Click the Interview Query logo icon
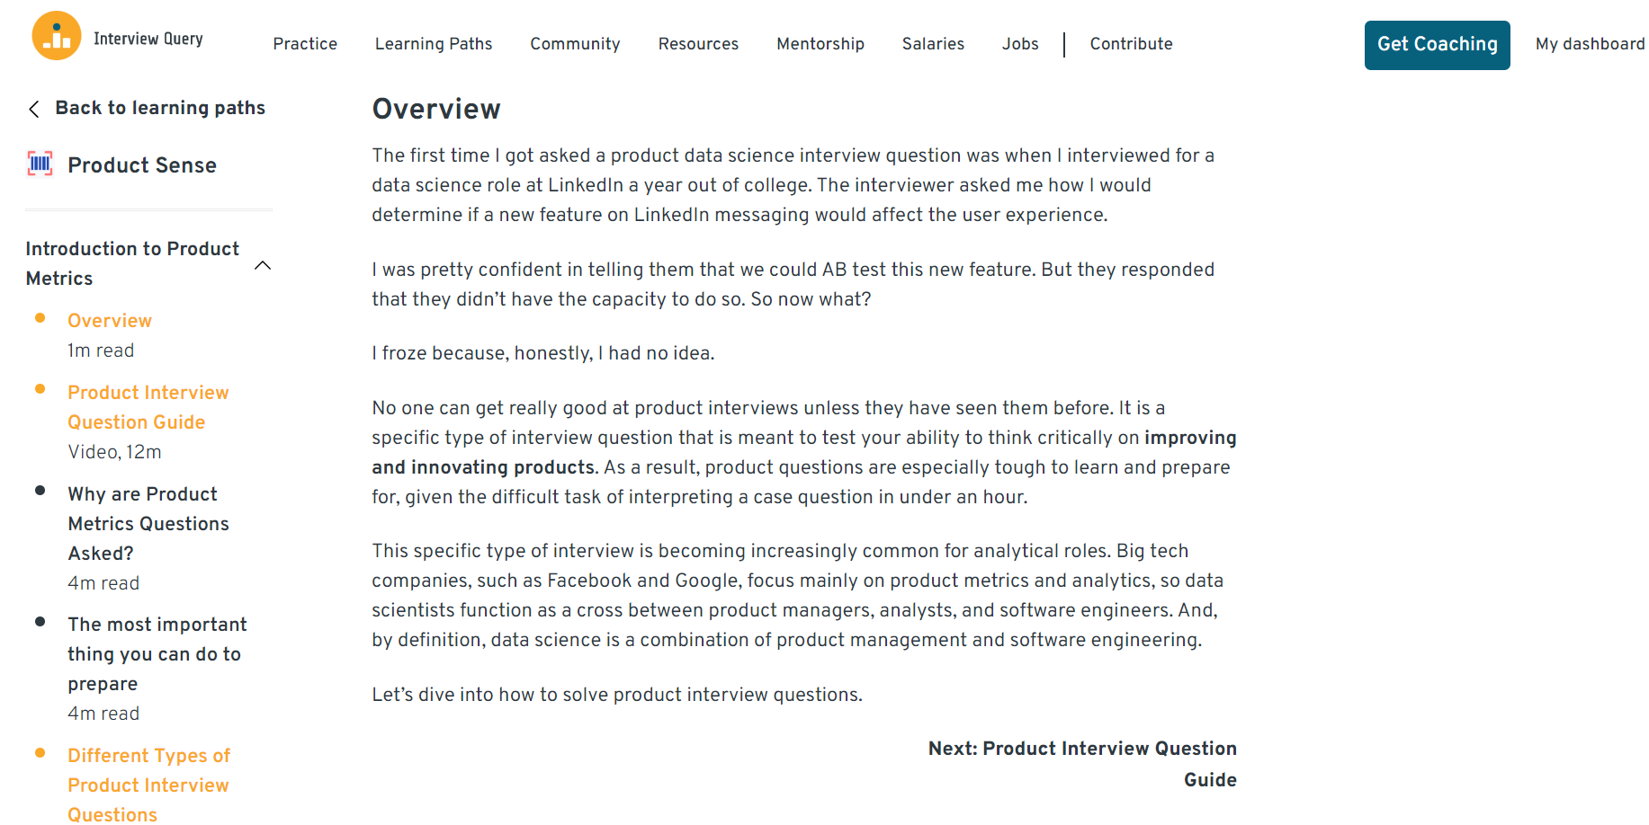Viewport: 1649px width, 825px height. click(57, 37)
